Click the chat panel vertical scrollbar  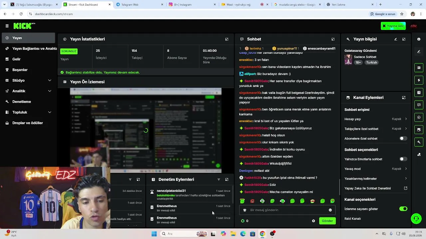click(339, 187)
